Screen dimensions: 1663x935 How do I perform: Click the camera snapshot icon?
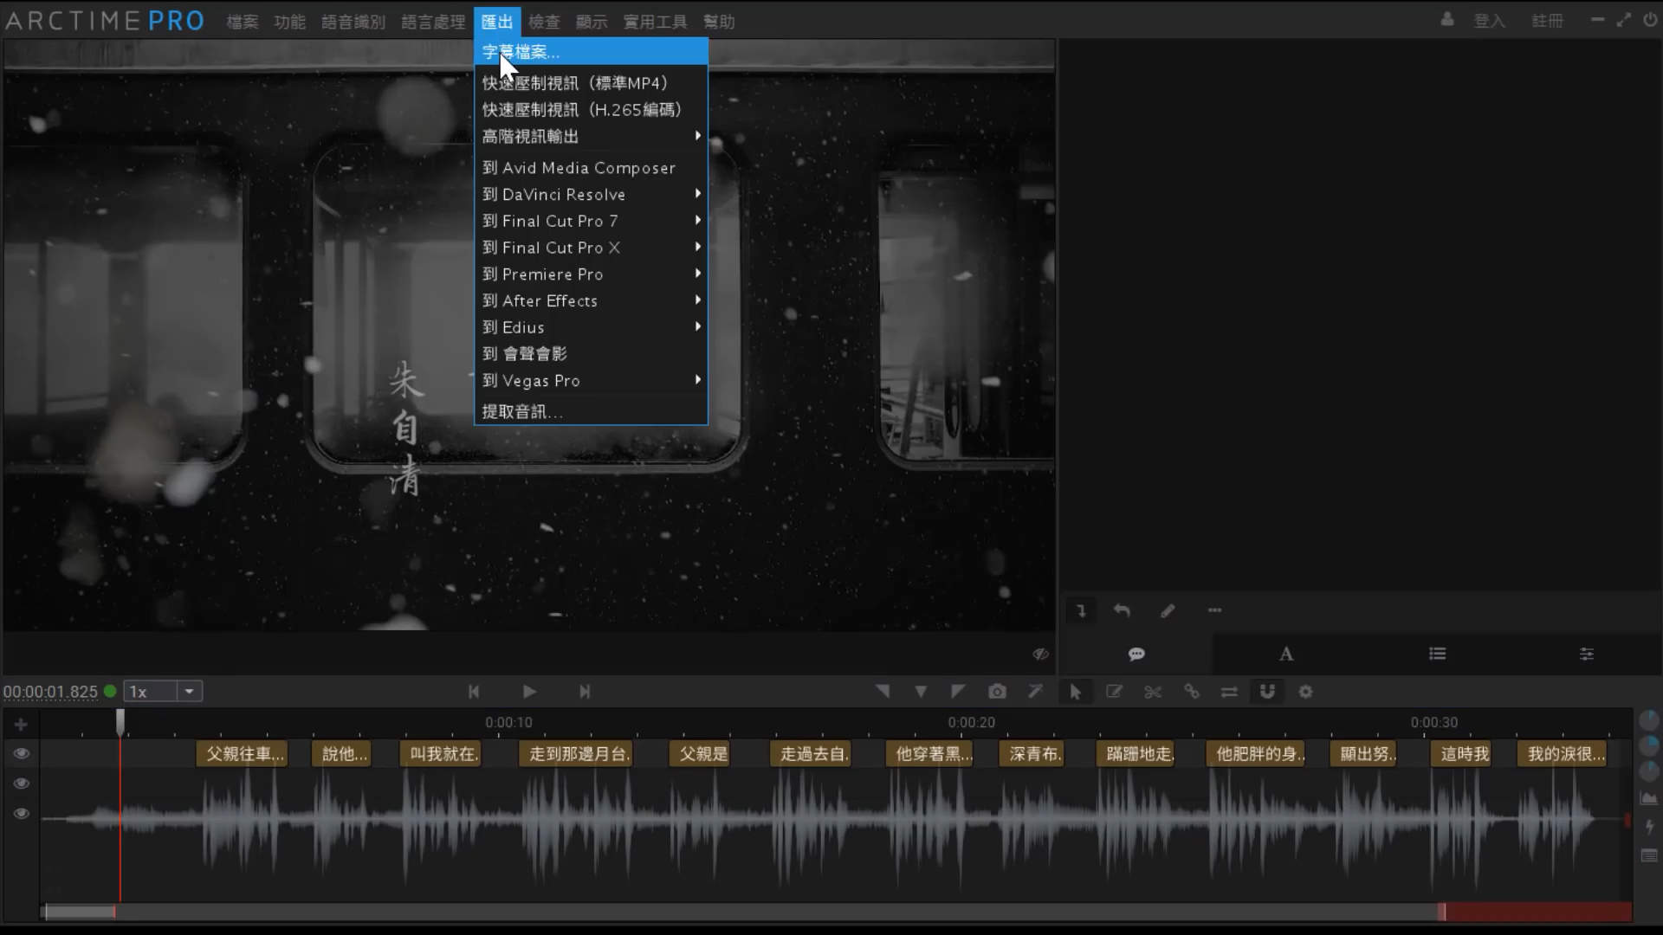click(x=997, y=692)
